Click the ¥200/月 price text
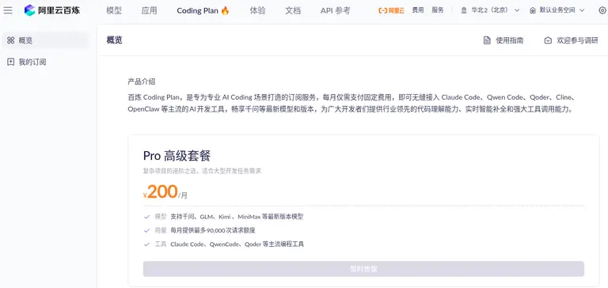 click(x=165, y=191)
